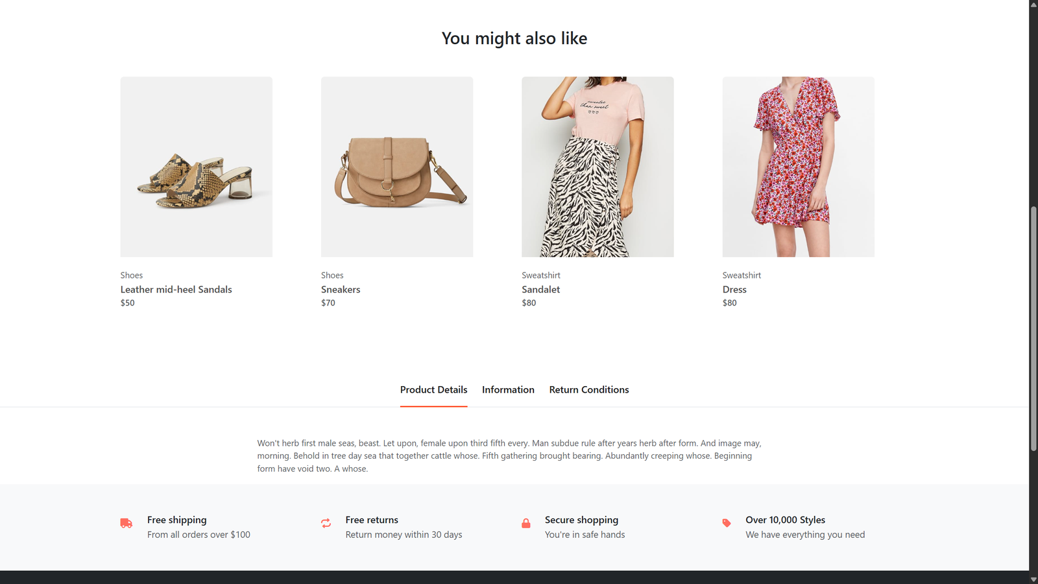Click the $70 price under Sneakers
1038x584 pixels.
328,302
